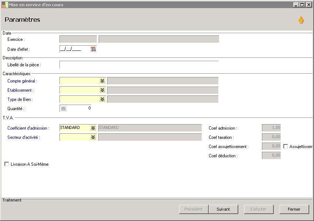Click the Compte général description field
The image size is (314, 221).
(x=163, y=81)
